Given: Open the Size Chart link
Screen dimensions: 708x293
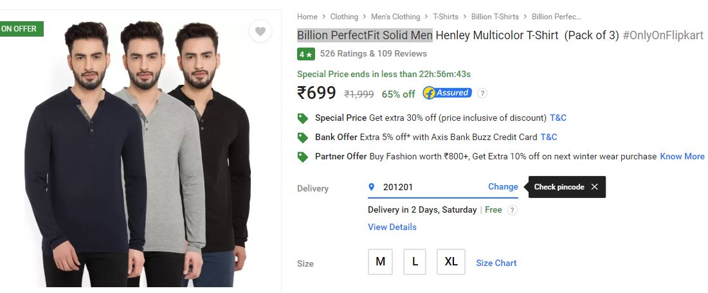Looking at the screenshot, I should tap(496, 263).
